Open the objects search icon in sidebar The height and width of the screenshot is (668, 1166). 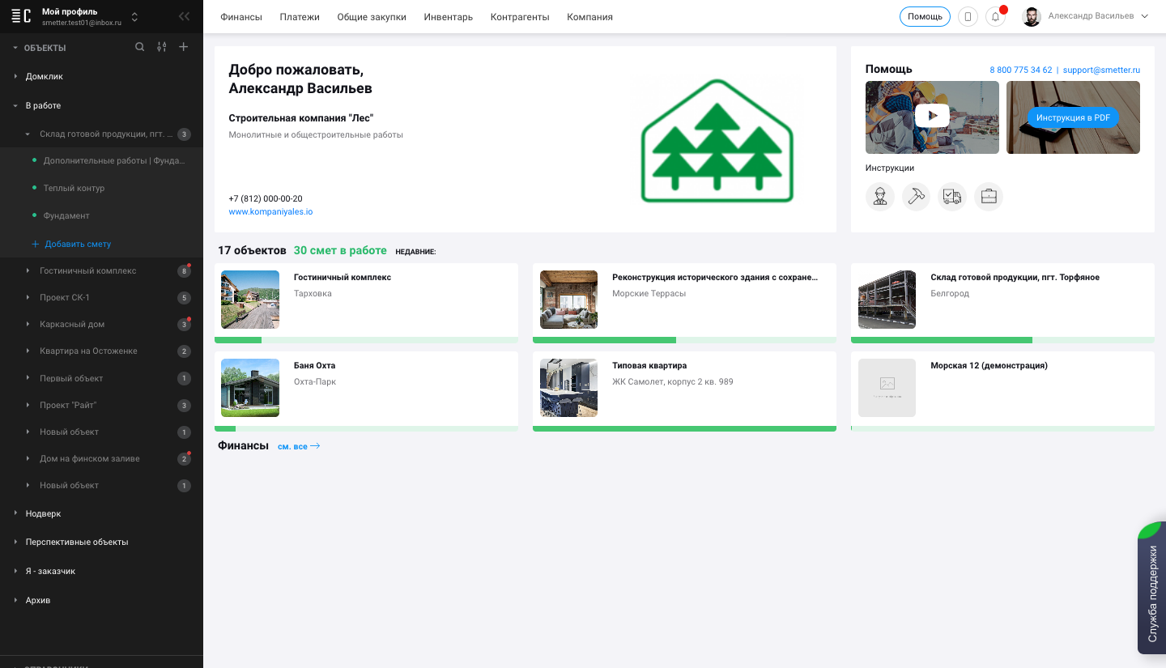140,47
